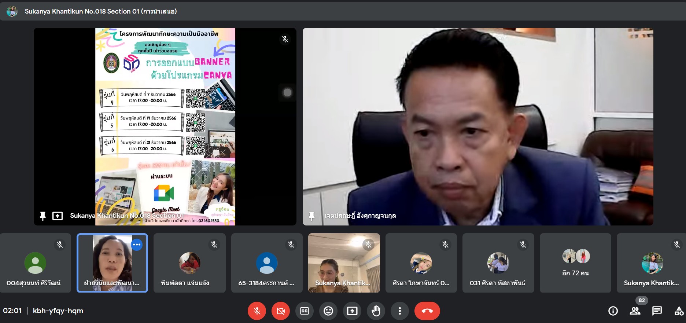Open the activities panel icon
Viewport: 686px width, 323px height.
[679, 311]
